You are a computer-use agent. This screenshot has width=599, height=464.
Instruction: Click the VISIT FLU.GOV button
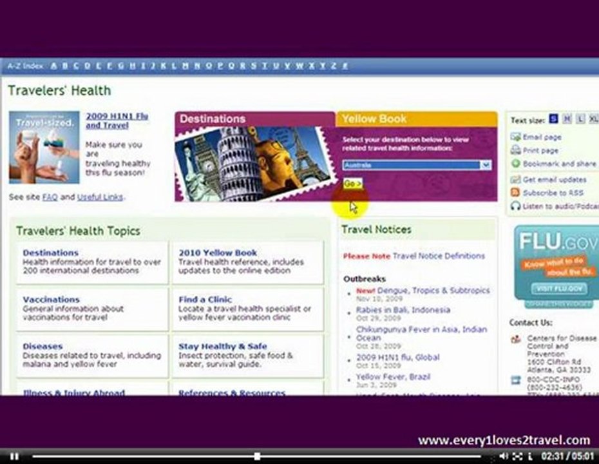(x=559, y=289)
